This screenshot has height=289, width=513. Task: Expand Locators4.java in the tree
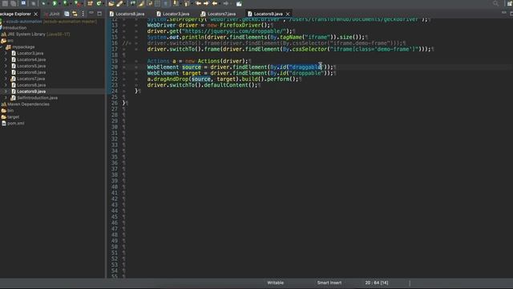click(6, 59)
